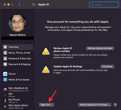Click Review phone number button
This screenshot has width=121, height=110.
tap(100, 48)
